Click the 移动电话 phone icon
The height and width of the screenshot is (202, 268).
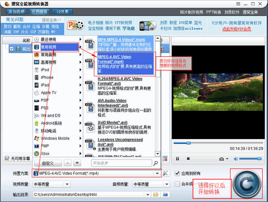(37, 131)
